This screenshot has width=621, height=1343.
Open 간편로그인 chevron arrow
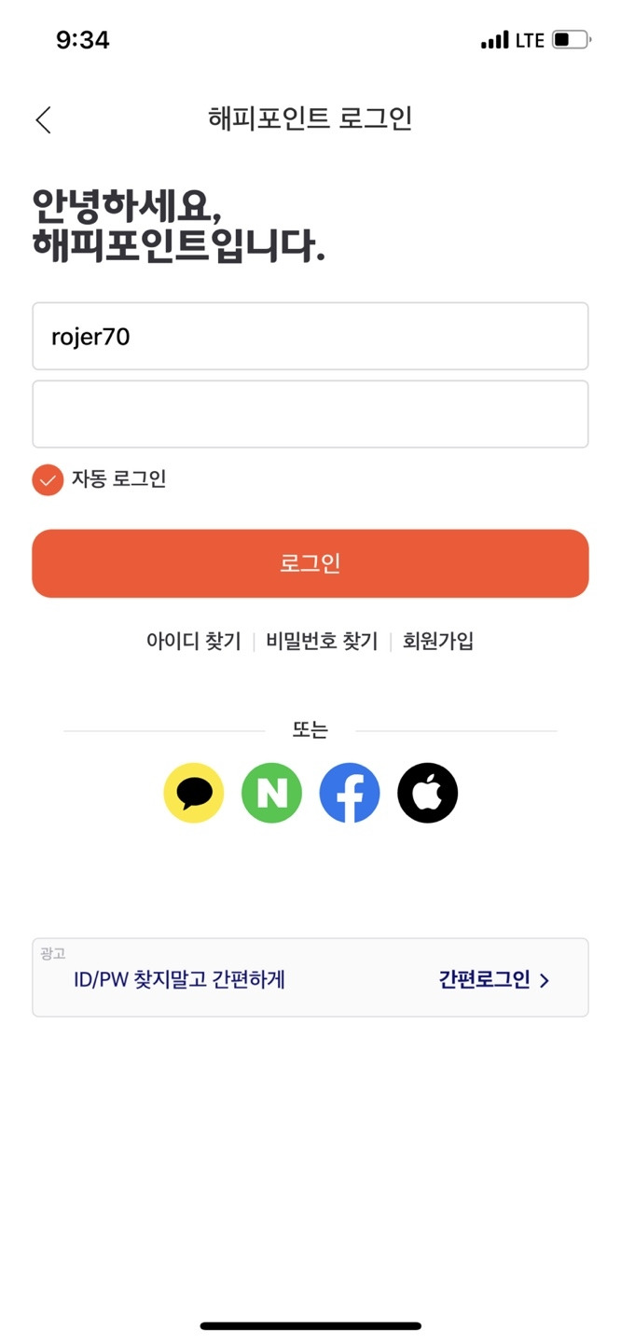click(x=545, y=980)
